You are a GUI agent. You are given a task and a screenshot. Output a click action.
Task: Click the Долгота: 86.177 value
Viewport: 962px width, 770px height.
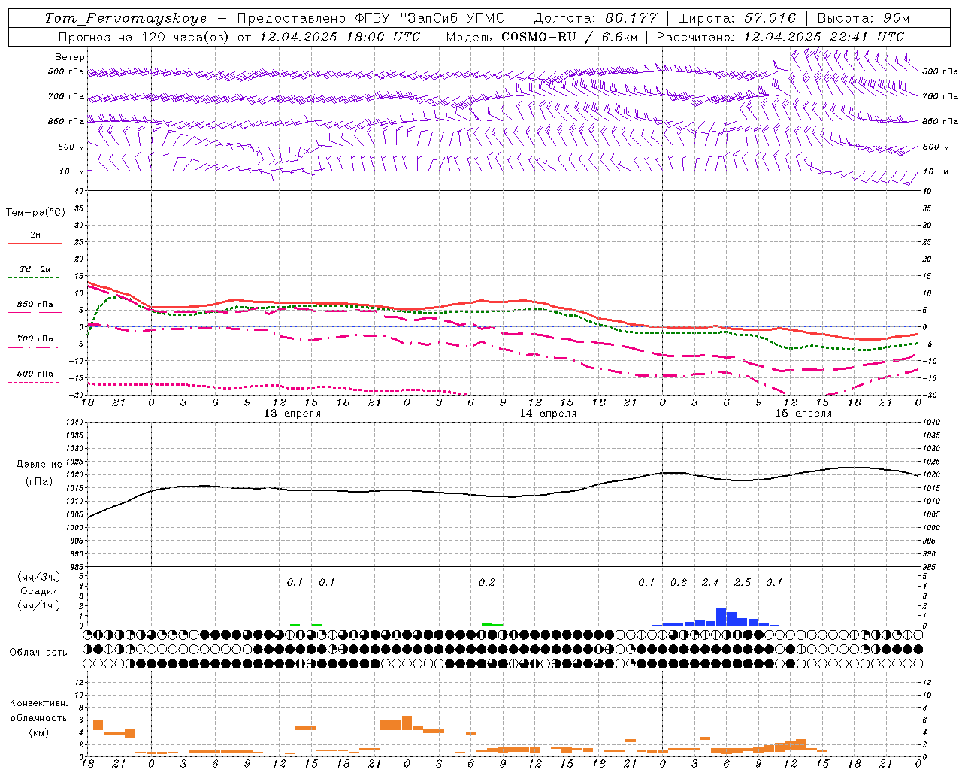(595, 18)
